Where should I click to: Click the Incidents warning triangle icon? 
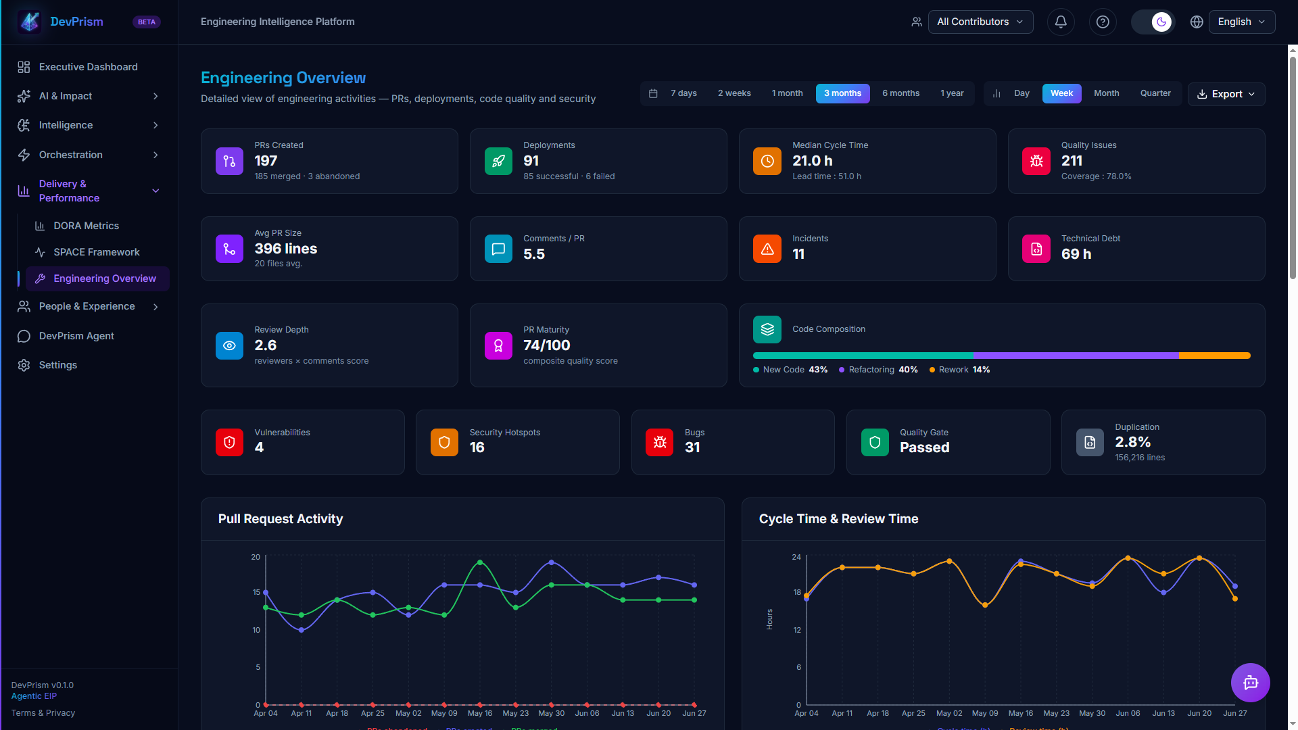point(767,249)
